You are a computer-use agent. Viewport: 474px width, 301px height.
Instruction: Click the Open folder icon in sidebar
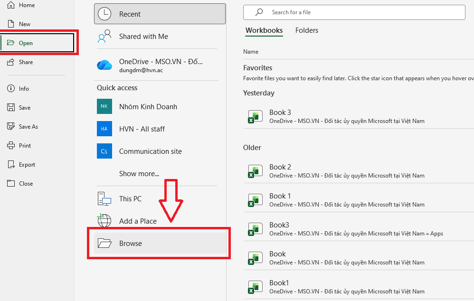11,43
